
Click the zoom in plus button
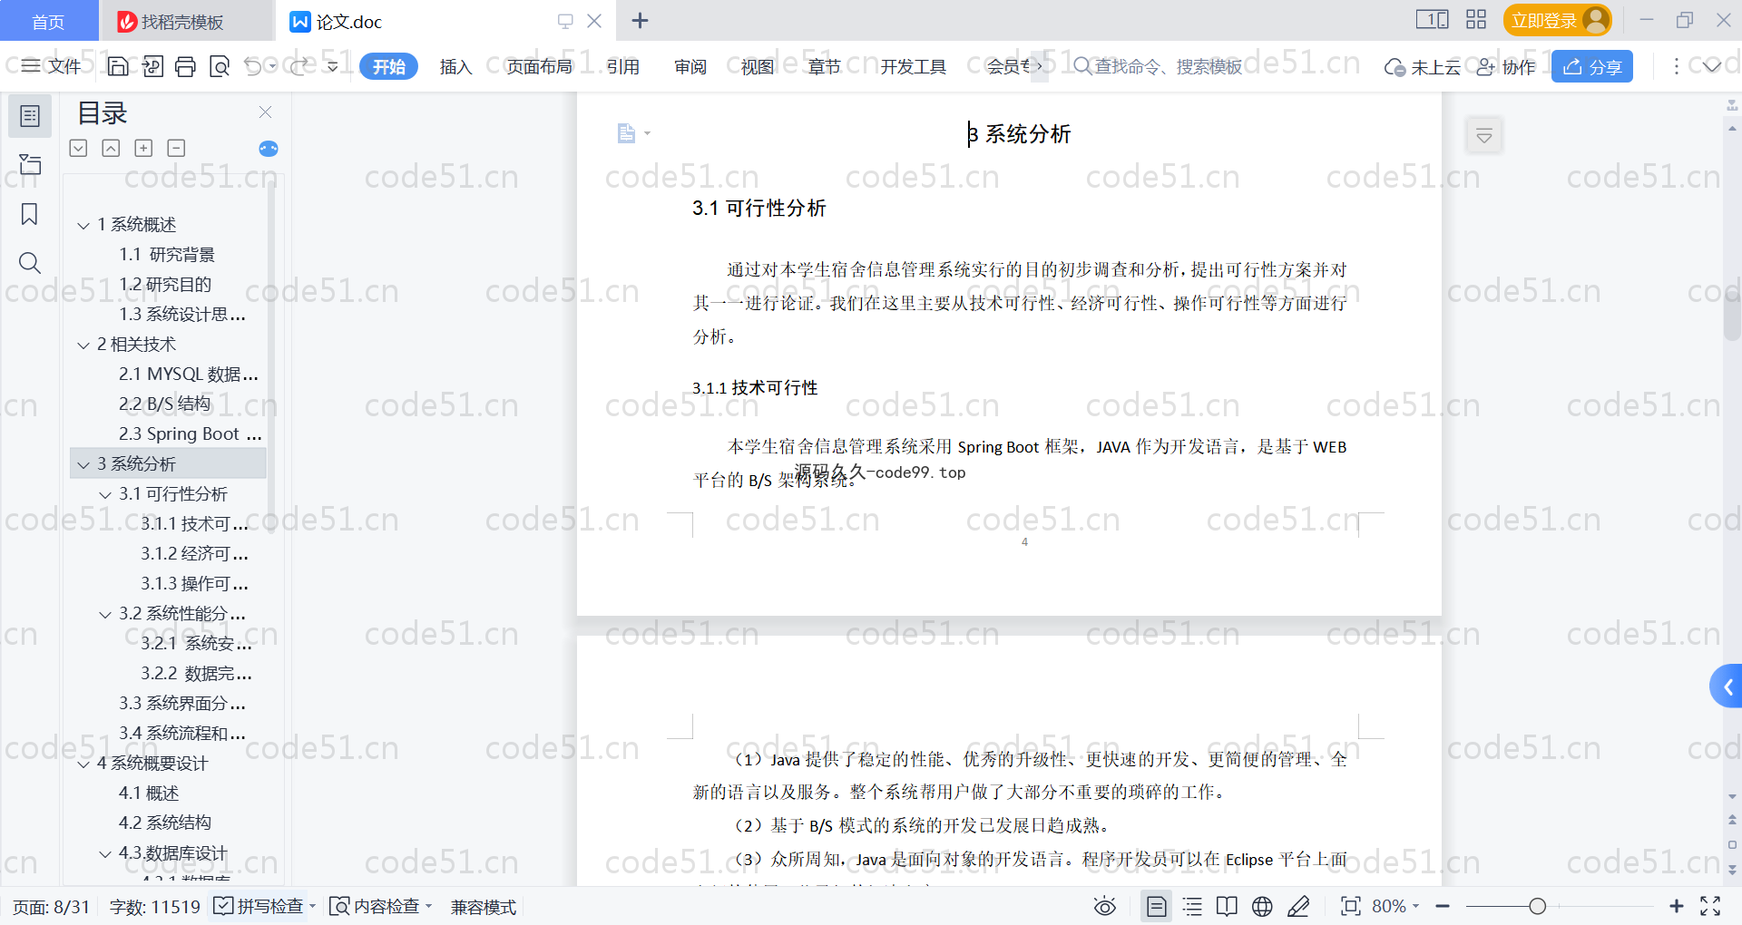(x=1677, y=906)
